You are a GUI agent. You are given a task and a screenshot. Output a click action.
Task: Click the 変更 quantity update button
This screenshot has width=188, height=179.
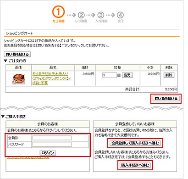tap(127, 75)
